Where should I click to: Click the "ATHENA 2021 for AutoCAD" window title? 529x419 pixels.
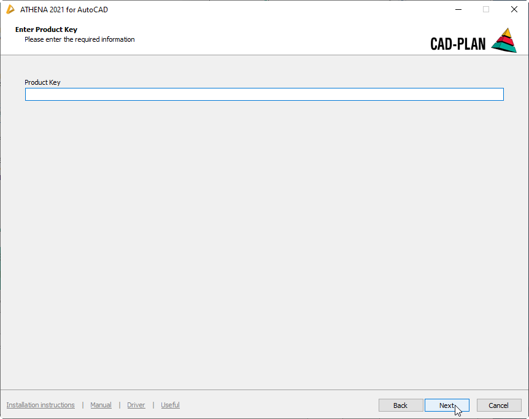pos(64,10)
